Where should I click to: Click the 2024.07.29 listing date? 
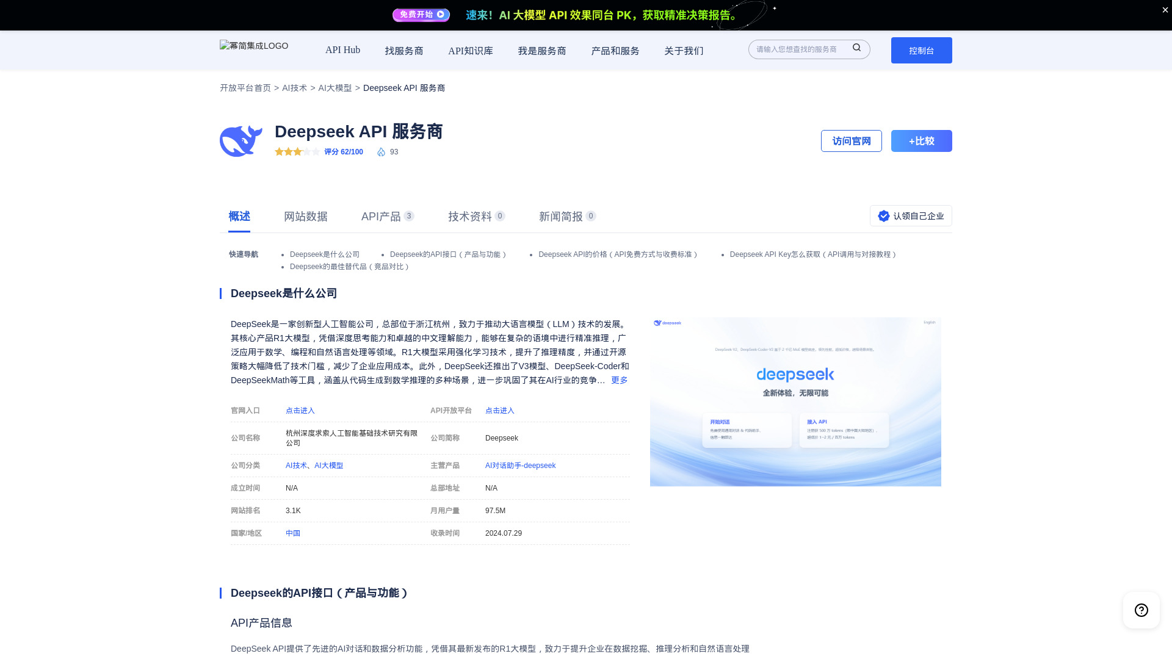tap(504, 533)
